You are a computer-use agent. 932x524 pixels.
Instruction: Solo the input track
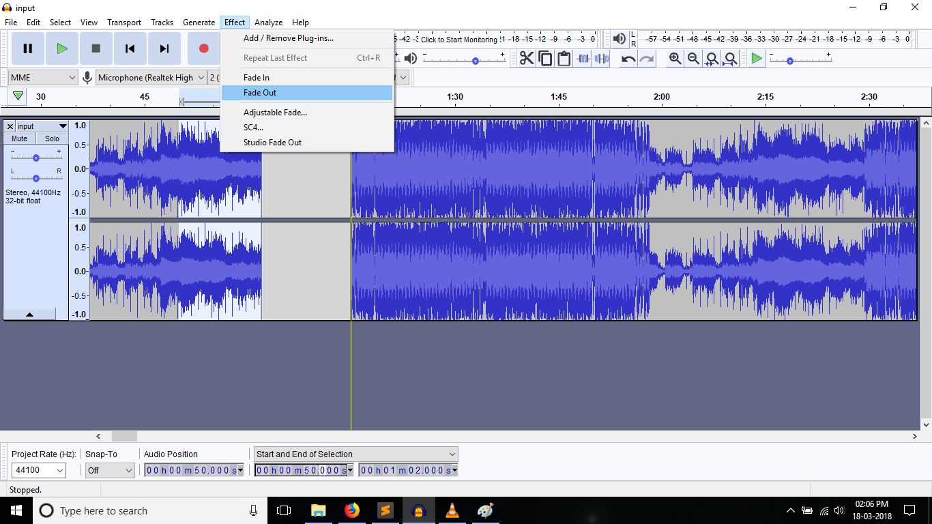[52, 139]
